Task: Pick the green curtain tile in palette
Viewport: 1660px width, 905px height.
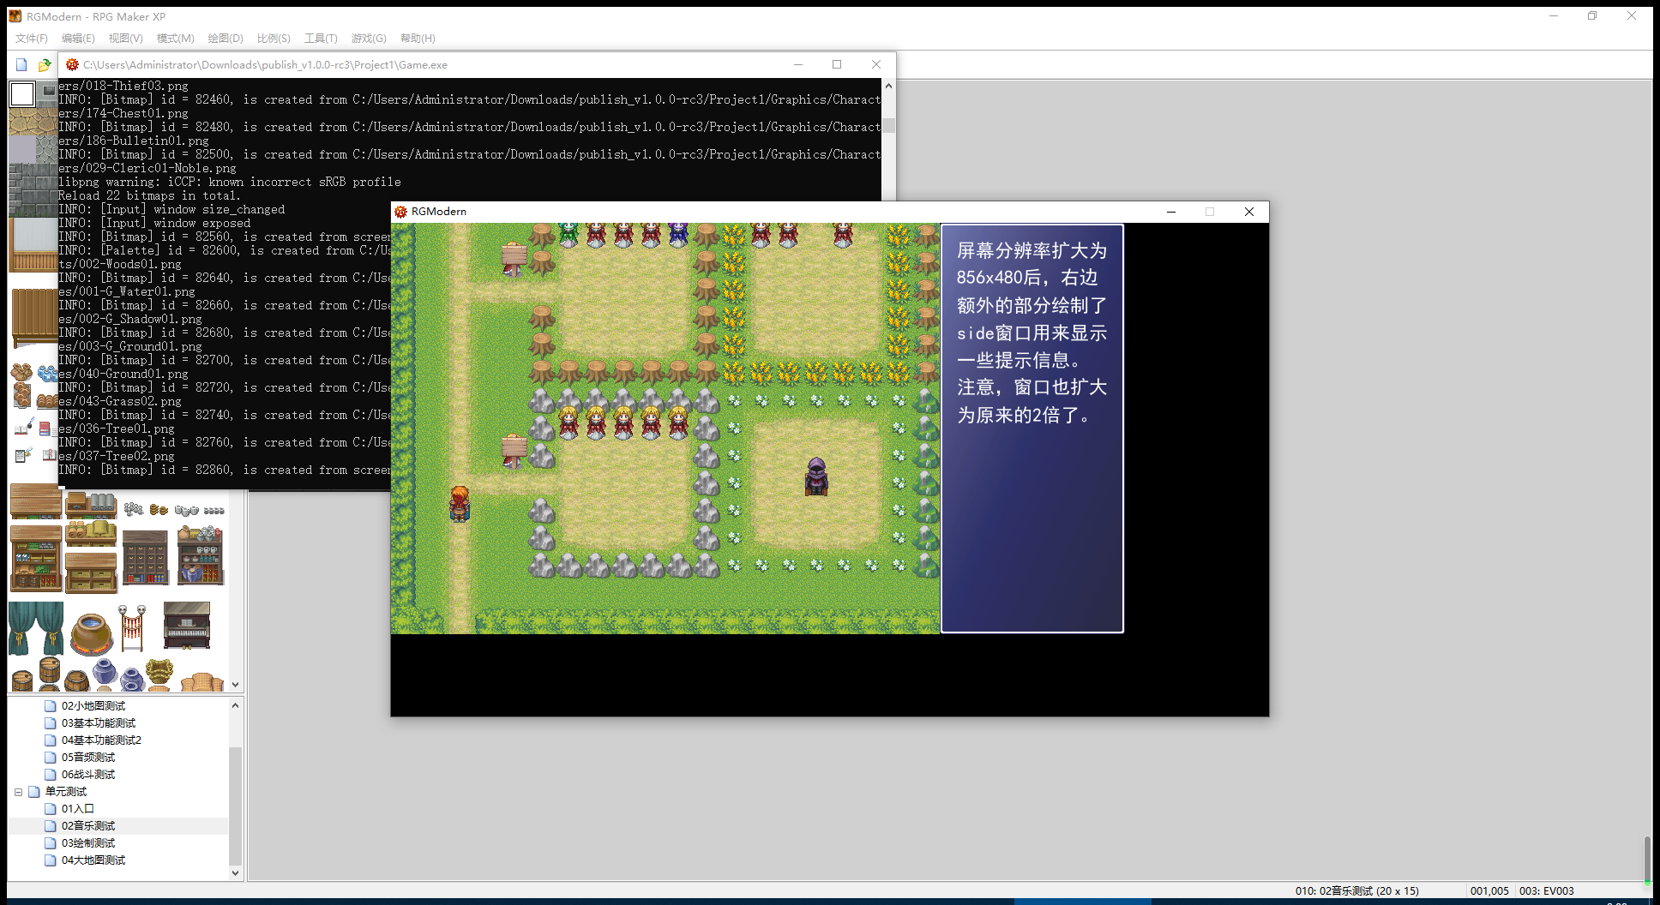Action: (x=36, y=628)
